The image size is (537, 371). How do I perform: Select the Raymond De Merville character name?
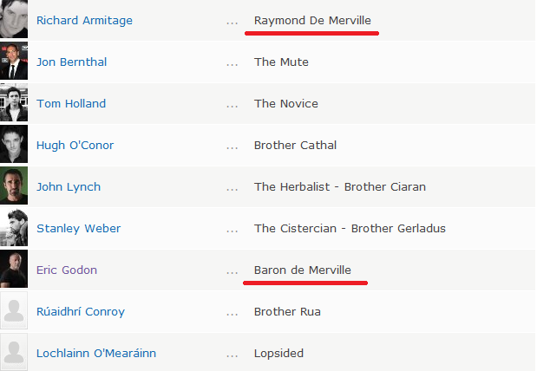[312, 21]
